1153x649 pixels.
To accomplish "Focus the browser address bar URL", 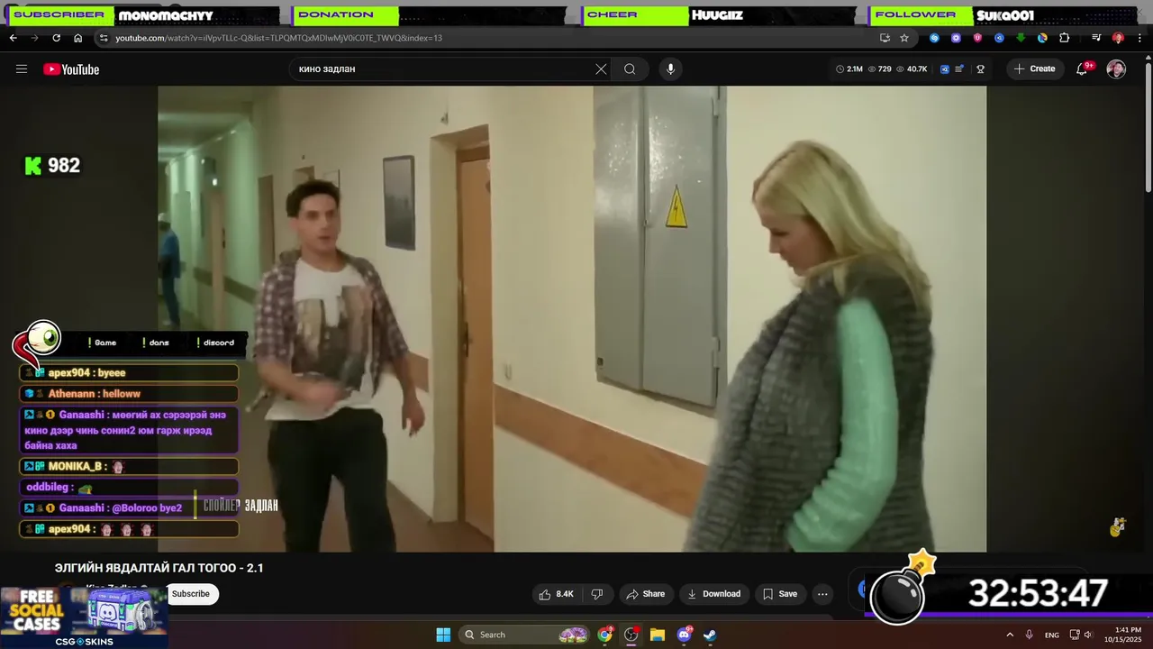I will click(278, 38).
